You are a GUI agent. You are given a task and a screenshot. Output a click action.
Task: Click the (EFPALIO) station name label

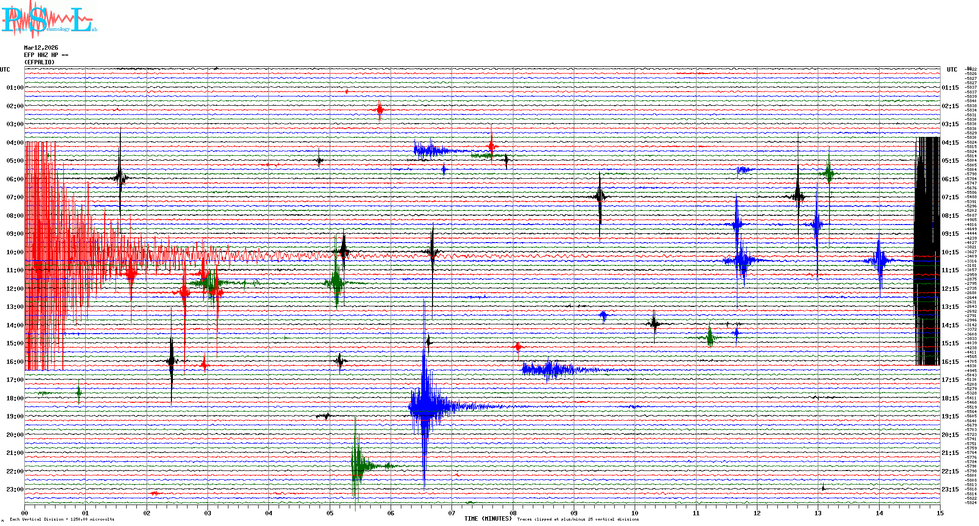click(39, 62)
